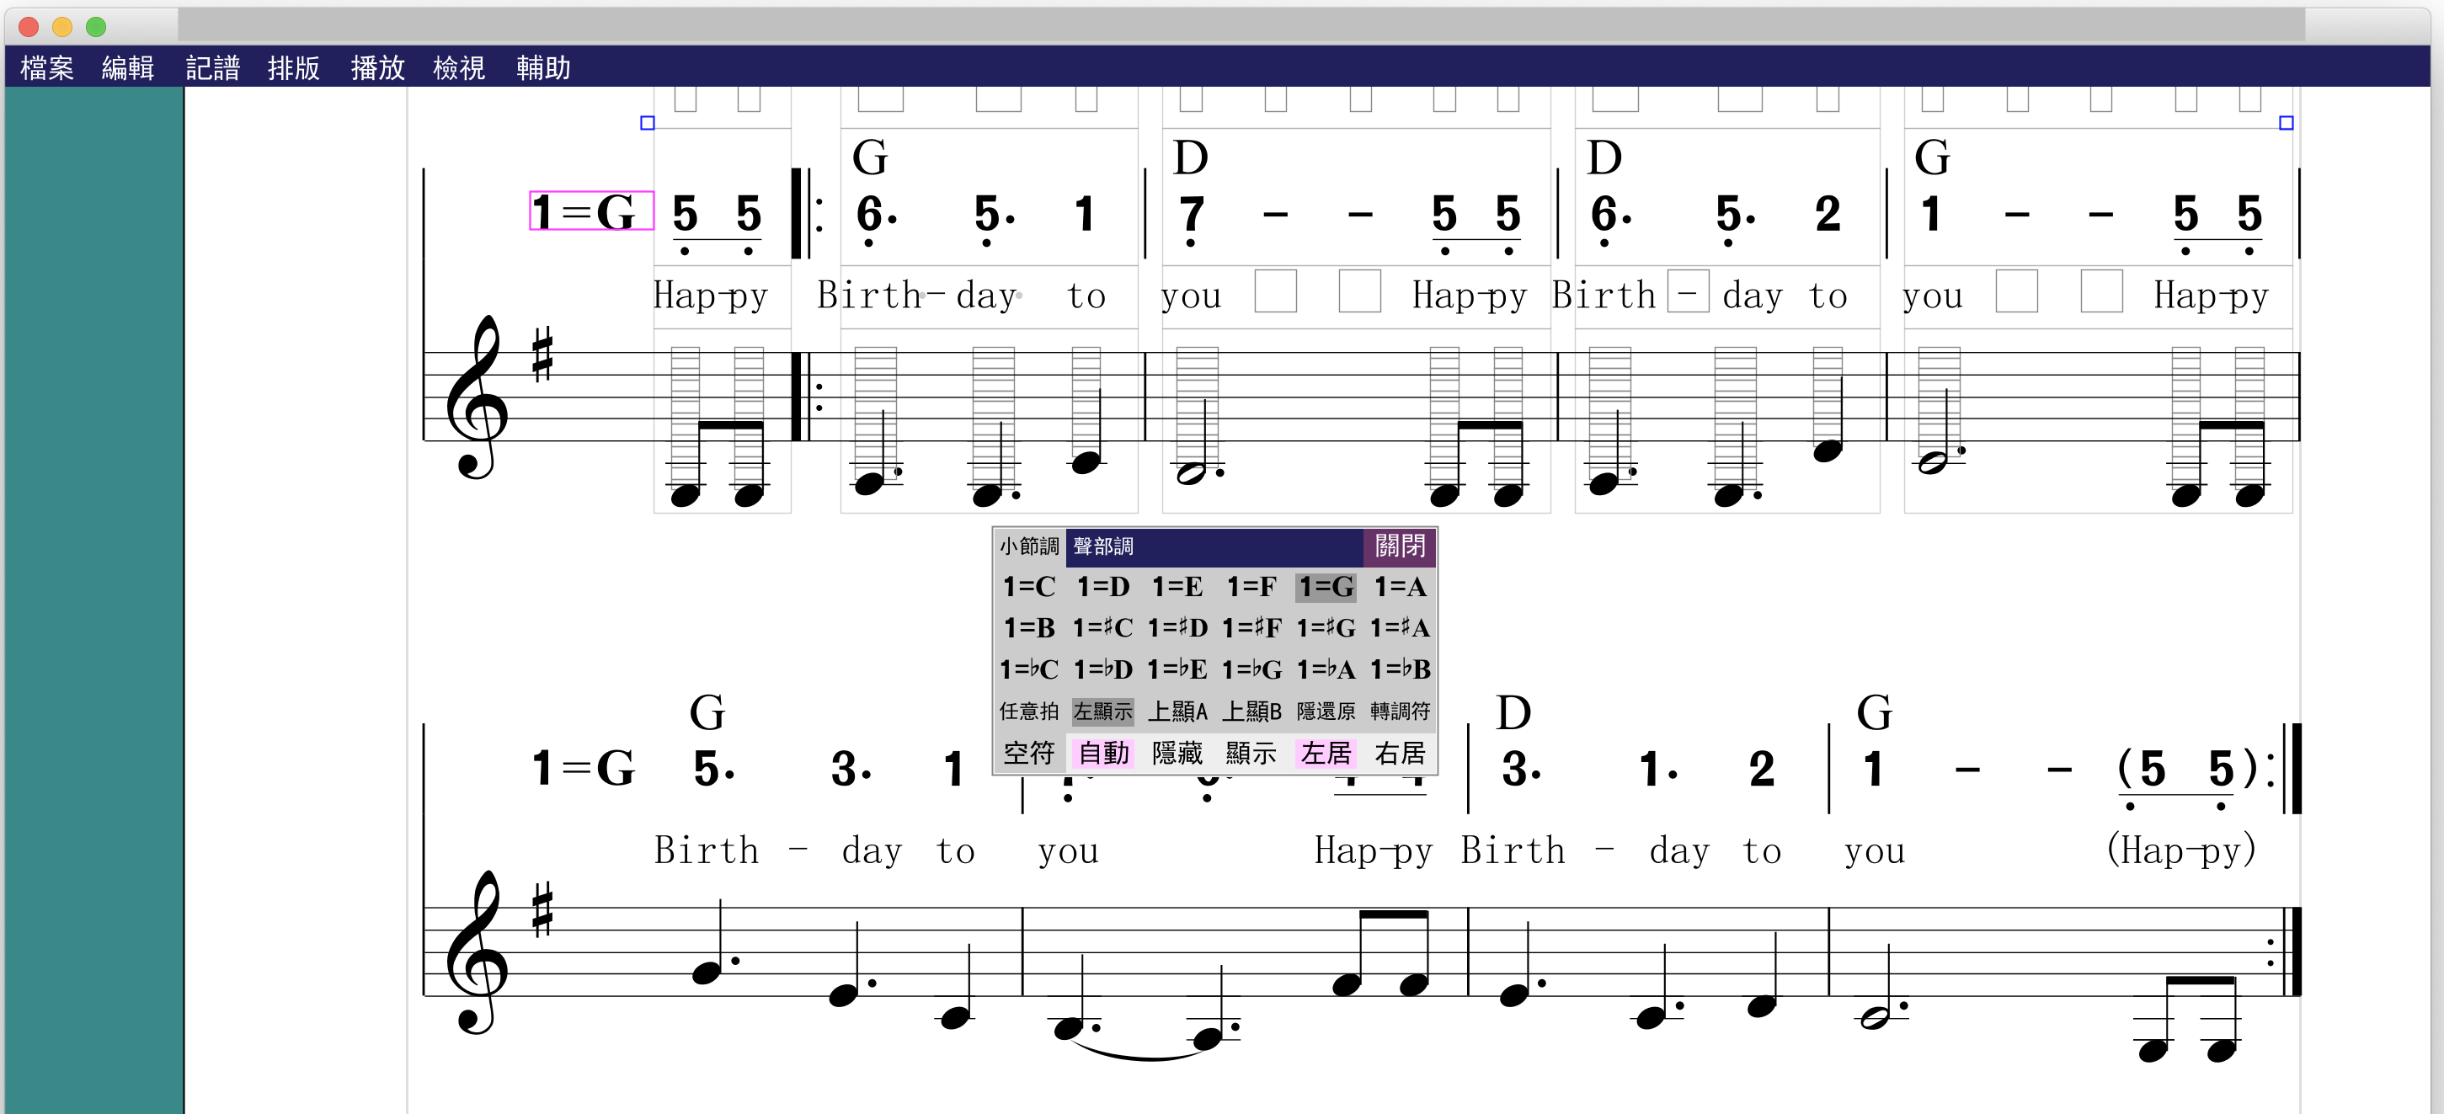
Task: Click the magenta-boxed 1=G key signature
Action: 591,211
